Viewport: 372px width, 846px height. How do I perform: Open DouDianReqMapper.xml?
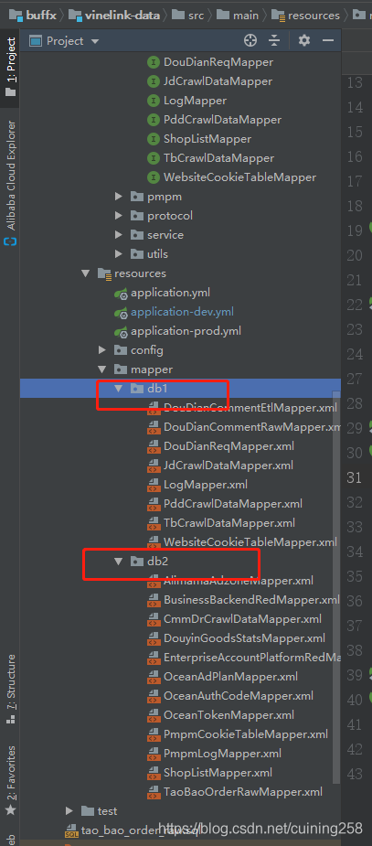pos(229,446)
